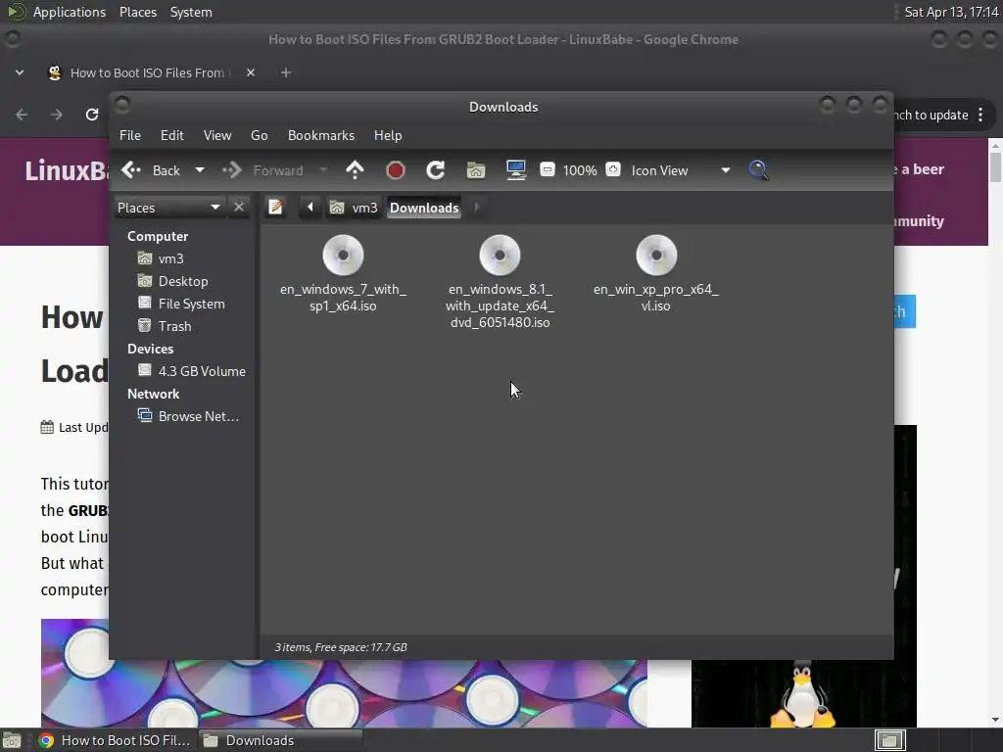Reset zoom via the 100% label

(x=580, y=170)
